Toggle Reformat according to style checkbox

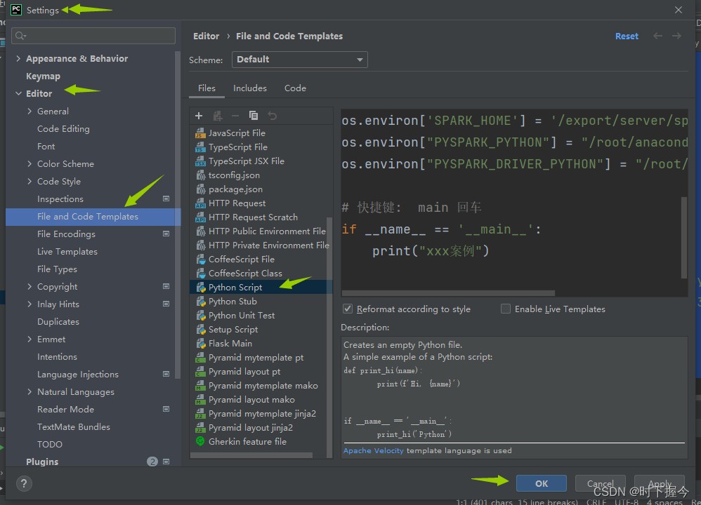tap(348, 309)
